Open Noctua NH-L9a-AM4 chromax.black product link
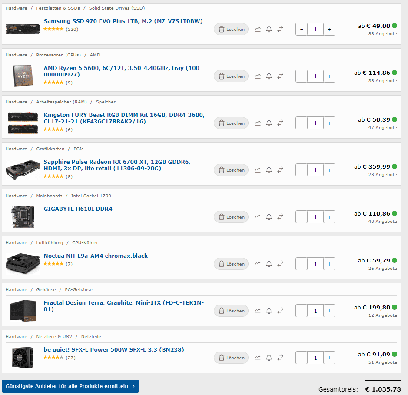The width and height of the screenshot is (408, 395). click(96, 256)
